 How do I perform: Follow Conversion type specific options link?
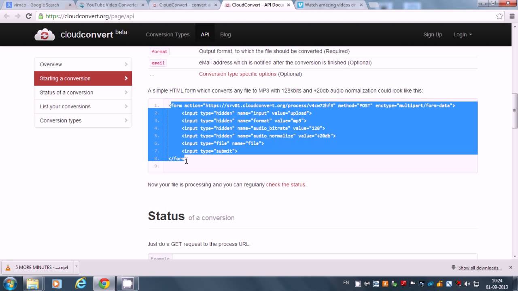[238, 74]
